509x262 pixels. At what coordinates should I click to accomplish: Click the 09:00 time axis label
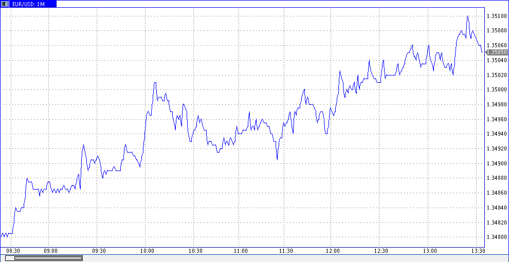(x=51, y=251)
